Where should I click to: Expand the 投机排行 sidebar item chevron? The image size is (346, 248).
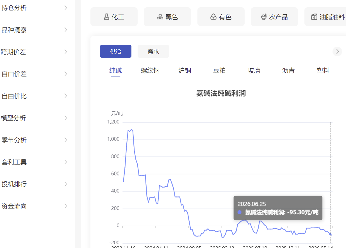66,184
